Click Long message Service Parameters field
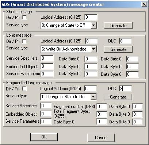 [x=47, y=74]
